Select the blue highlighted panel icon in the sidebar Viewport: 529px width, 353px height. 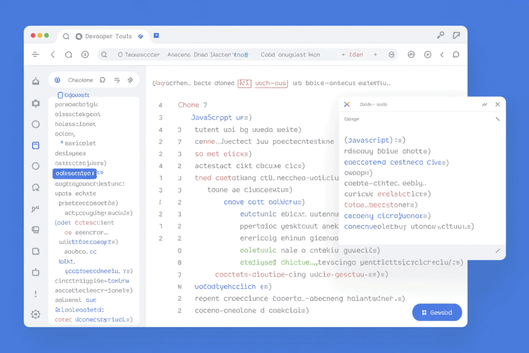36,146
